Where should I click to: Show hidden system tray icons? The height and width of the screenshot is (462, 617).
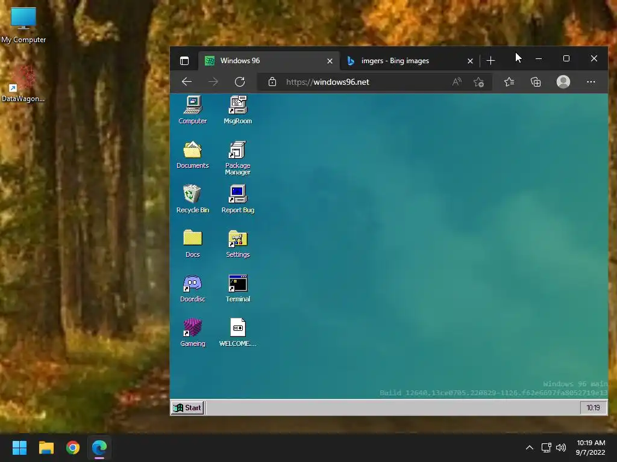(x=529, y=448)
